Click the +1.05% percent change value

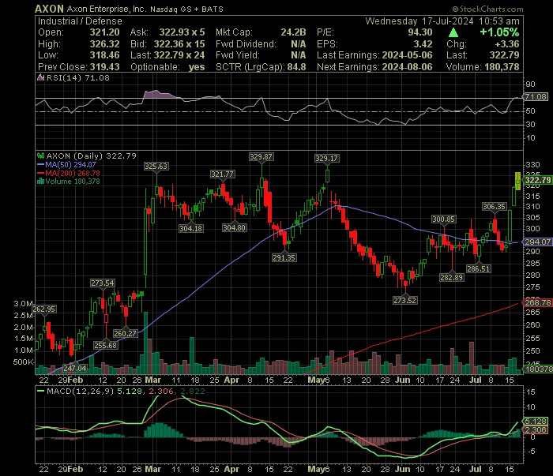point(499,33)
